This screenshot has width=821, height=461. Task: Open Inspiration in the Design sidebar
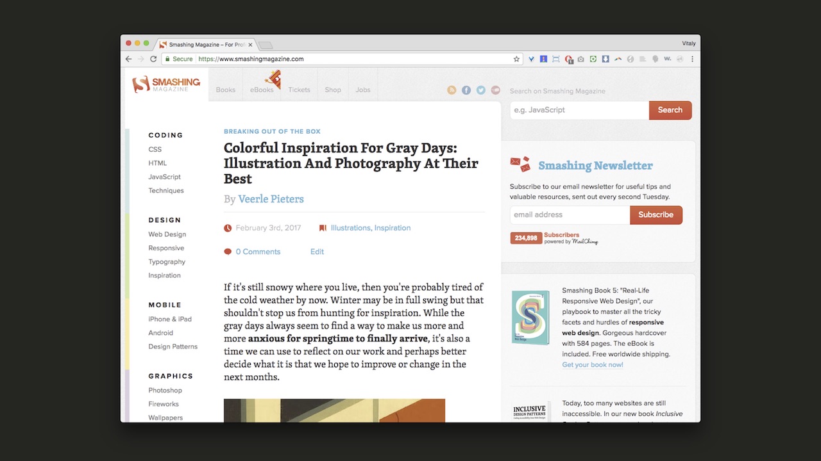pos(165,275)
